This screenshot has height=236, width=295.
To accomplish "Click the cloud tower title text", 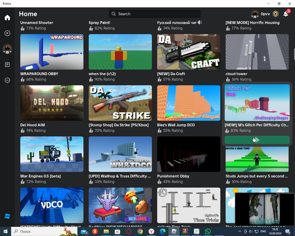I will coord(237,74).
